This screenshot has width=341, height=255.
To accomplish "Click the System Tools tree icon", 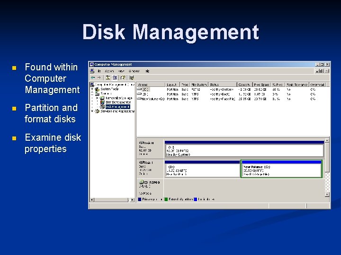I will point(97,89).
